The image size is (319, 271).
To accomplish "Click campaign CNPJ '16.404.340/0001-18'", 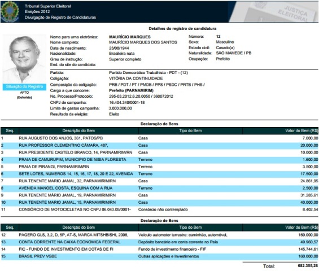I will (127, 102).
